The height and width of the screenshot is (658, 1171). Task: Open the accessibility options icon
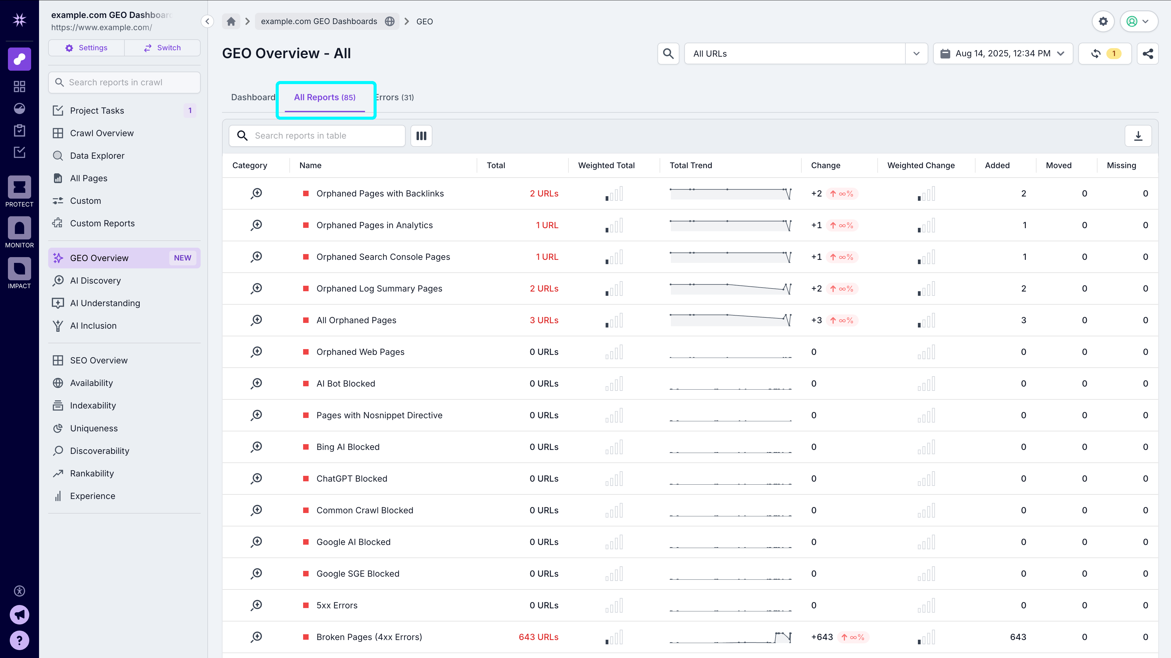pos(19,591)
